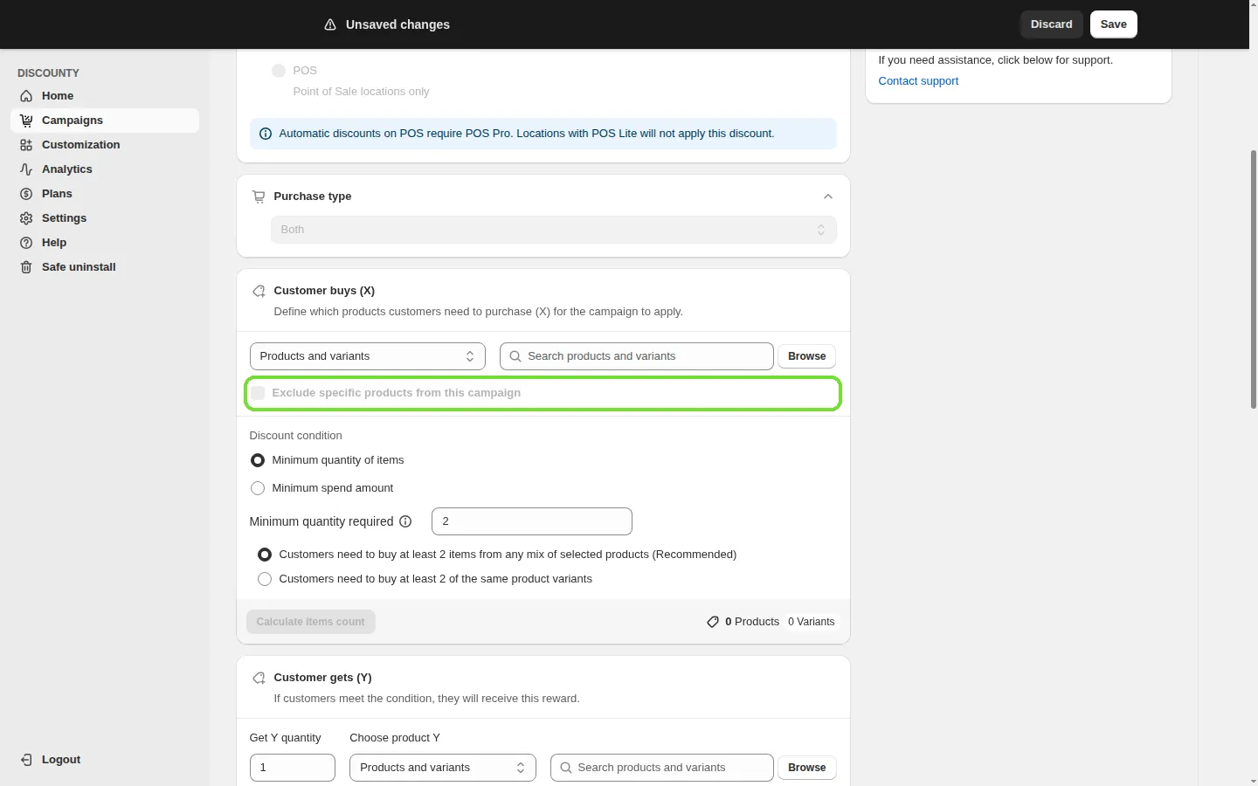Screen dimensions: 1258x786
Task: Focus the Minimum quantity required field
Action: [532, 521]
